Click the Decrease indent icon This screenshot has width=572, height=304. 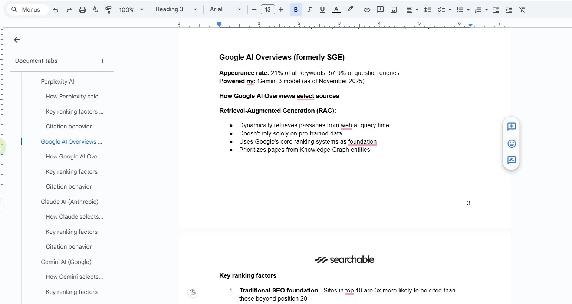(x=496, y=10)
